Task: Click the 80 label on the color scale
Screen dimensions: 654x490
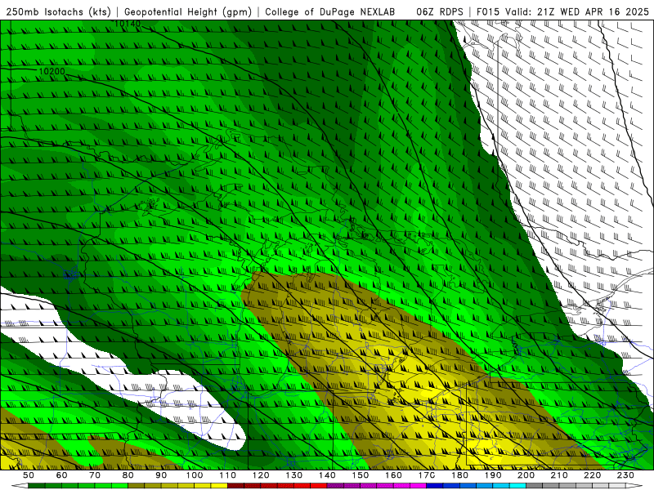Action: tap(128, 475)
